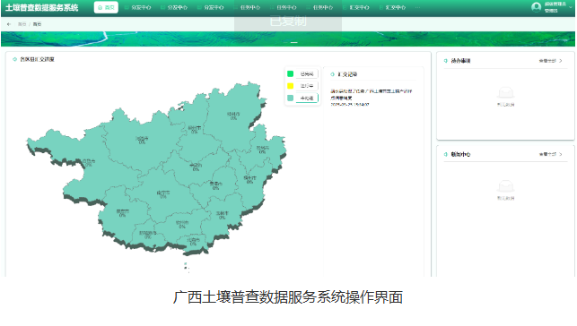
Task: Click the lower right panel header icon
Action: 446,155
